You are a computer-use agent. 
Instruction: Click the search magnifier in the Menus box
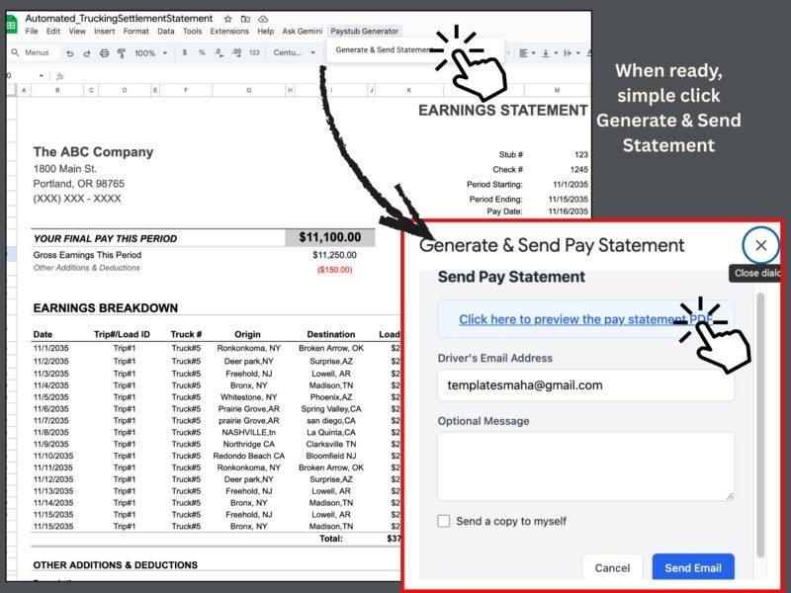15,52
